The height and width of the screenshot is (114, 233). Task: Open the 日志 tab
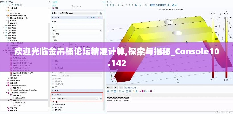click(x=121, y=87)
